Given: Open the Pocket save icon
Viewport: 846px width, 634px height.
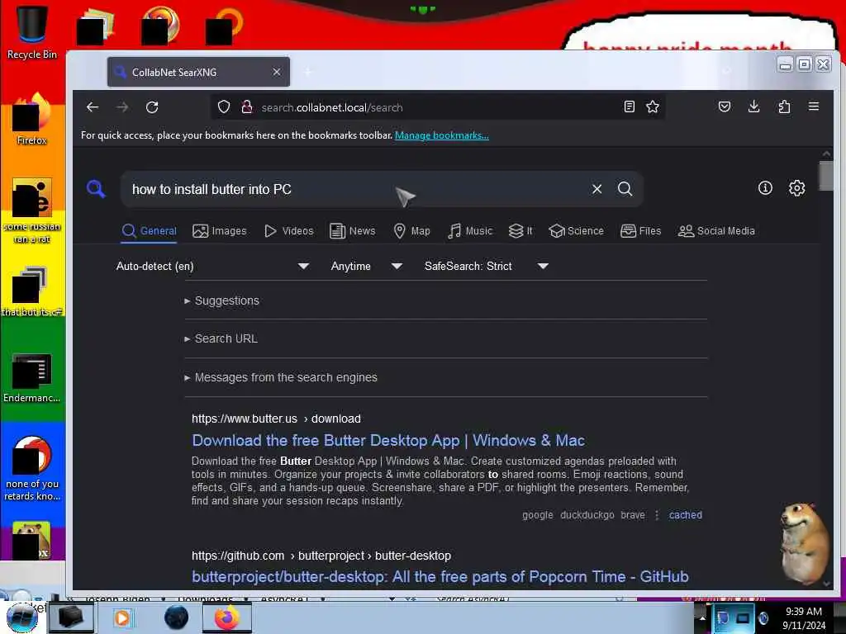Looking at the screenshot, I should click(725, 106).
